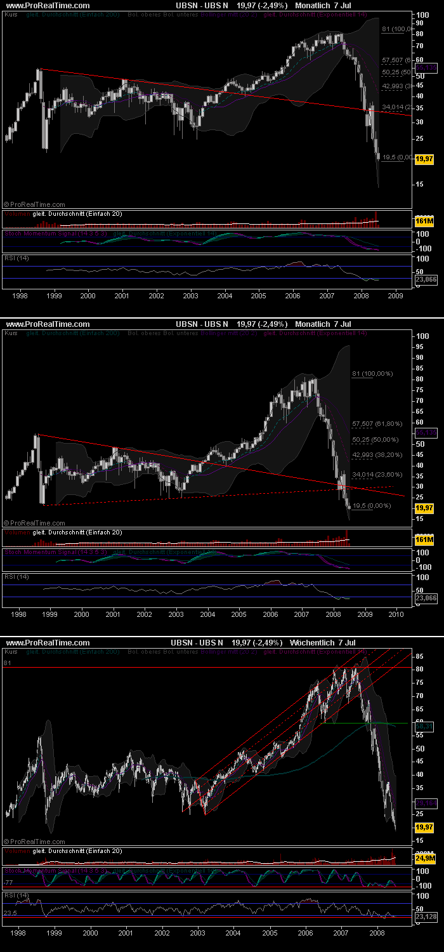Select the 34,014 (23,60%) Fibonacci level in middle chart
This screenshot has width=444, height=952.
pos(375,474)
